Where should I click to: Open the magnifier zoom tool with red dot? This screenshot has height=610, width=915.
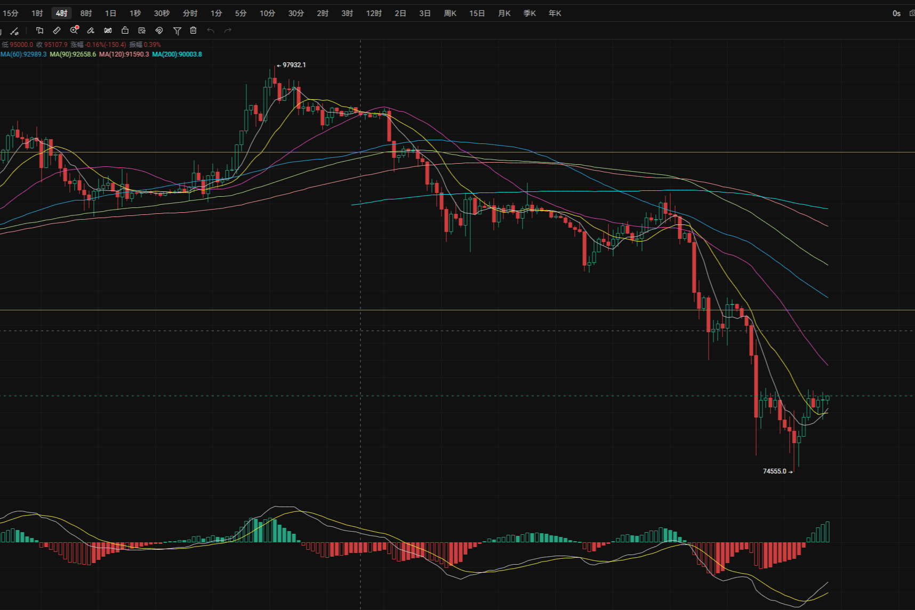(x=74, y=30)
